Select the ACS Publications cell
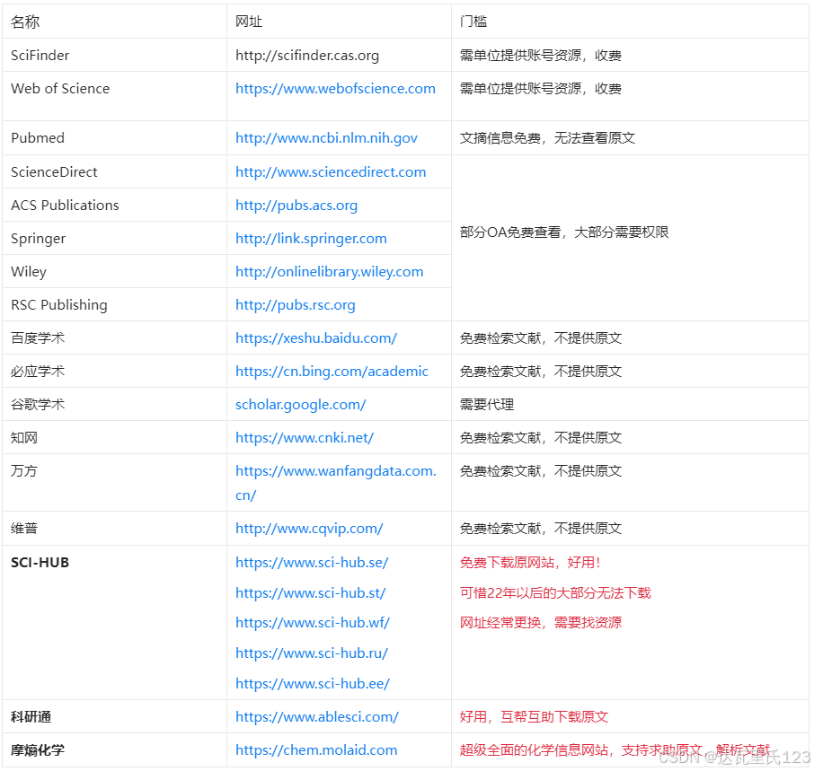 [114, 205]
